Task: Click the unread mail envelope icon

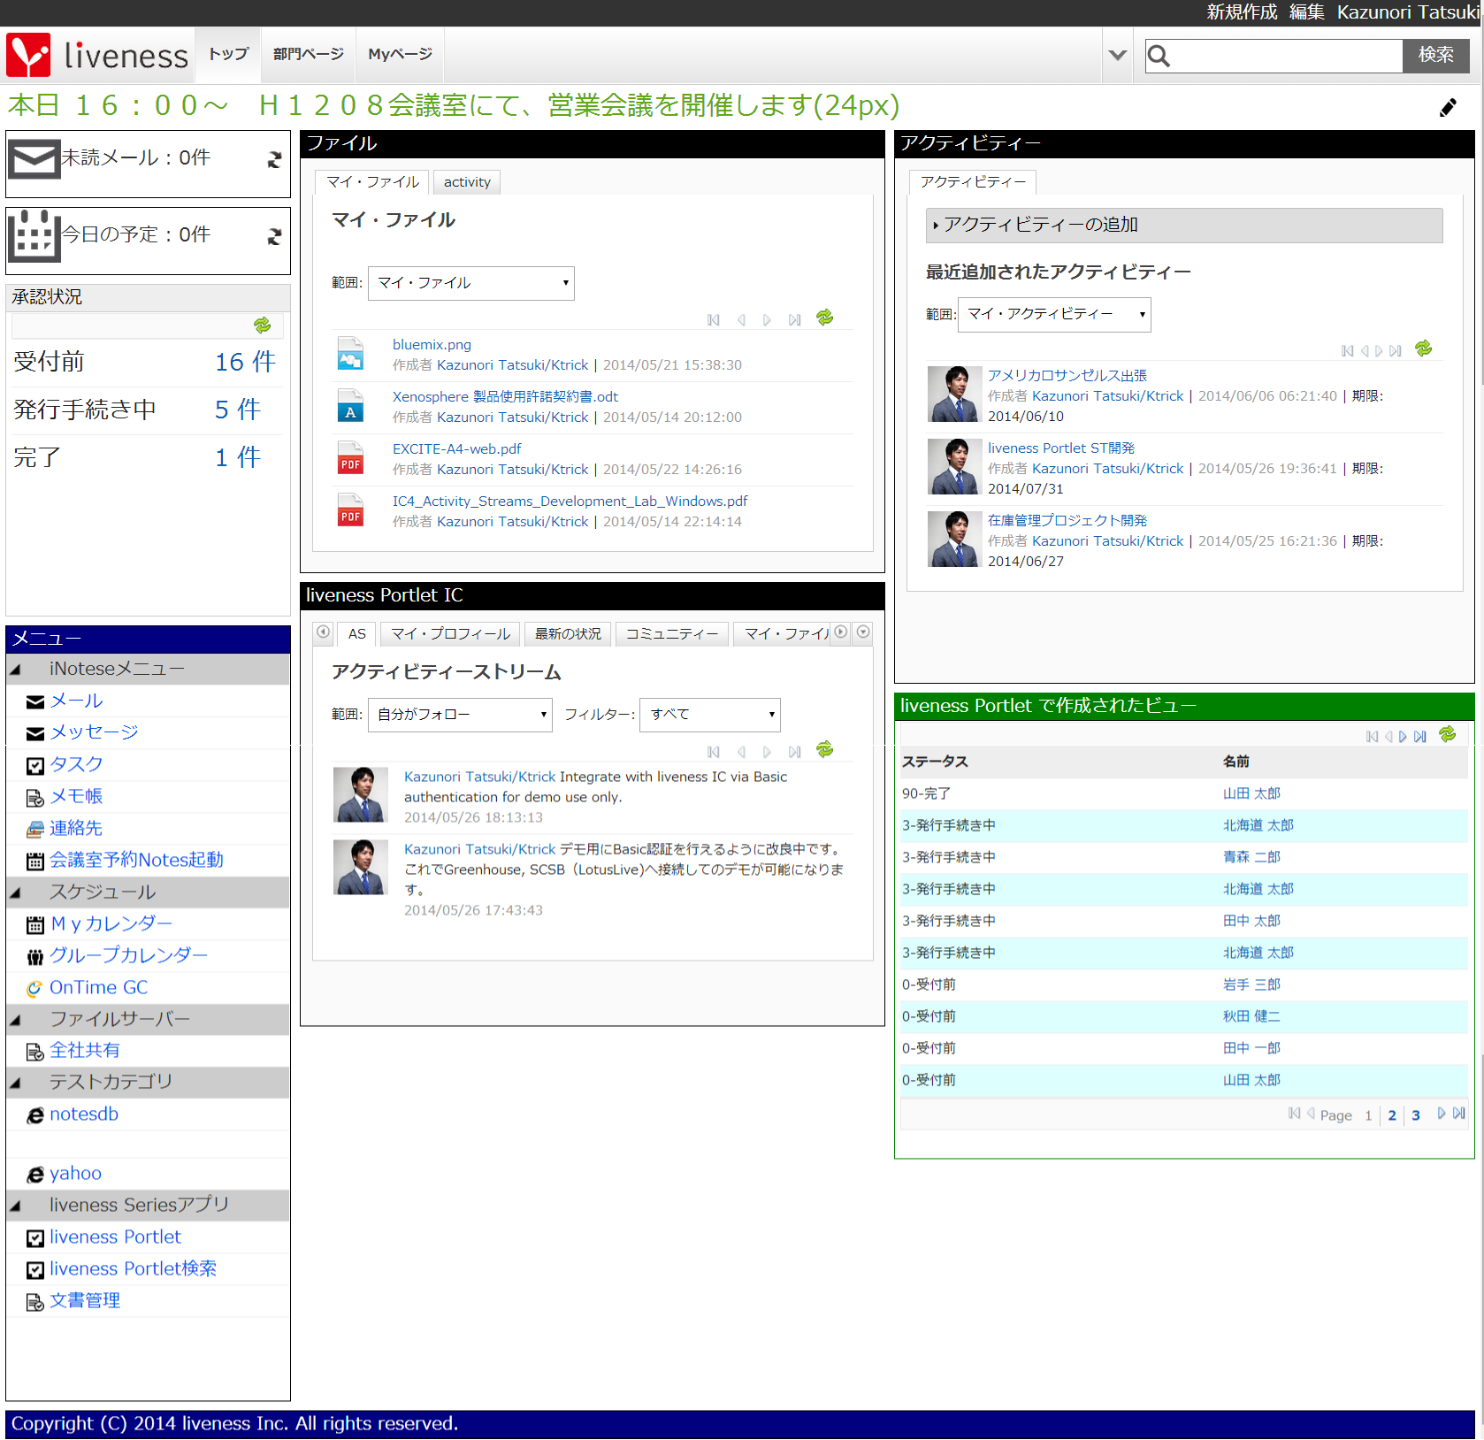Action: point(34,160)
